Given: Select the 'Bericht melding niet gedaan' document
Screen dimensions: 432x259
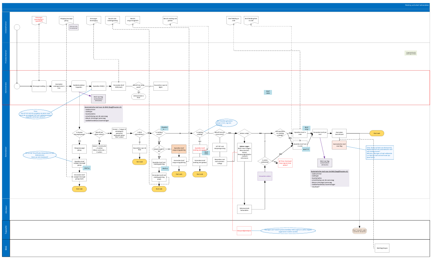Looking at the screenshot, I should click(170, 20).
